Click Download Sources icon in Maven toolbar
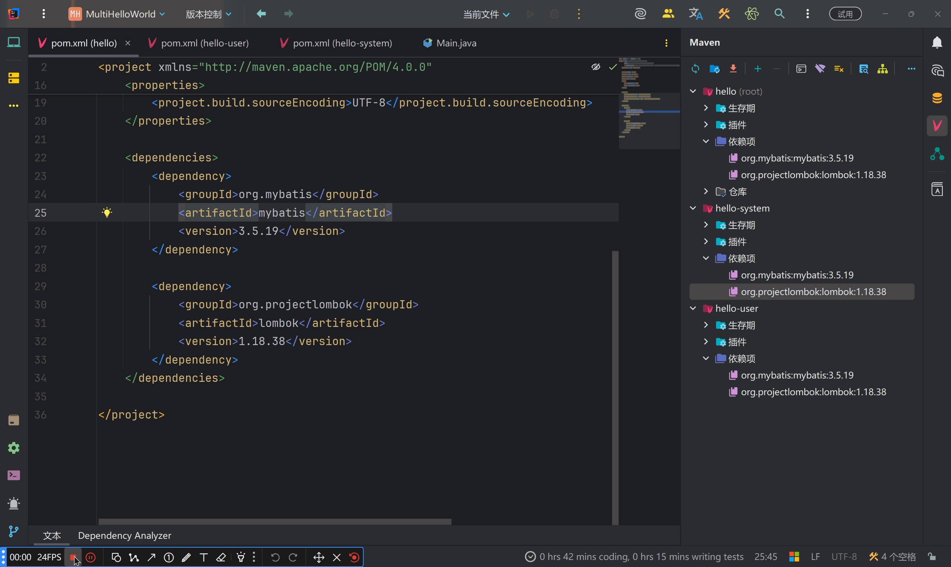Viewport: 951px width, 567px height. coord(733,69)
